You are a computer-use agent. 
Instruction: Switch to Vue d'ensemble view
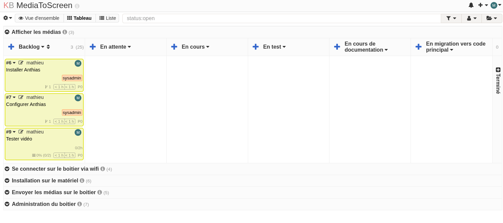tap(39, 18)
